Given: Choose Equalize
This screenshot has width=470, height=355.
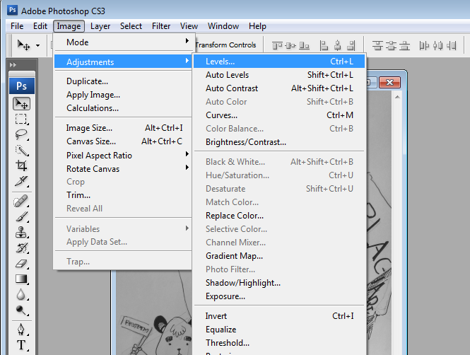Looking at the screenshot, I should coord(279,330).
